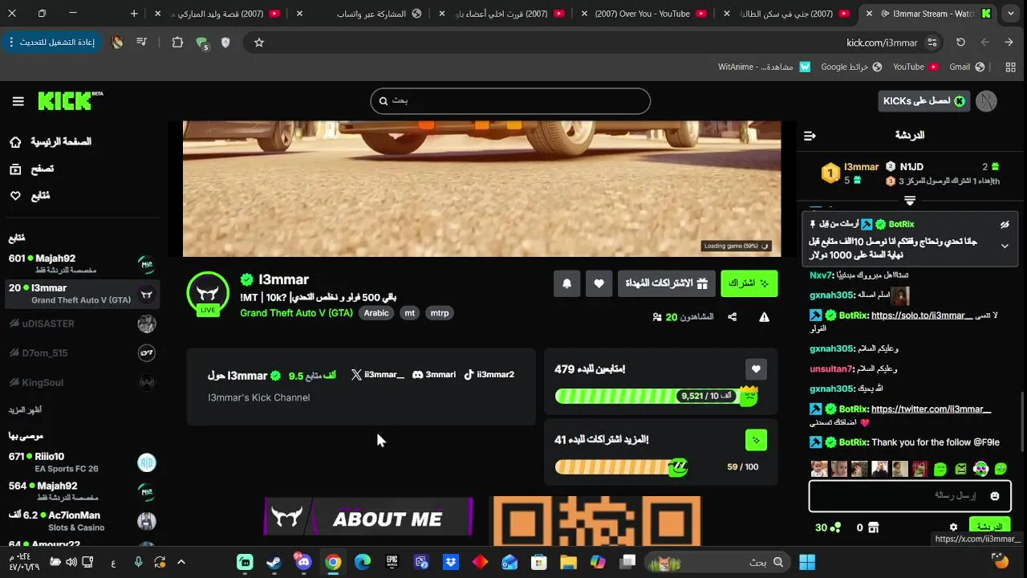Click I3mmar's live avatar
The image size is (1027, 578).
(208, 293)
